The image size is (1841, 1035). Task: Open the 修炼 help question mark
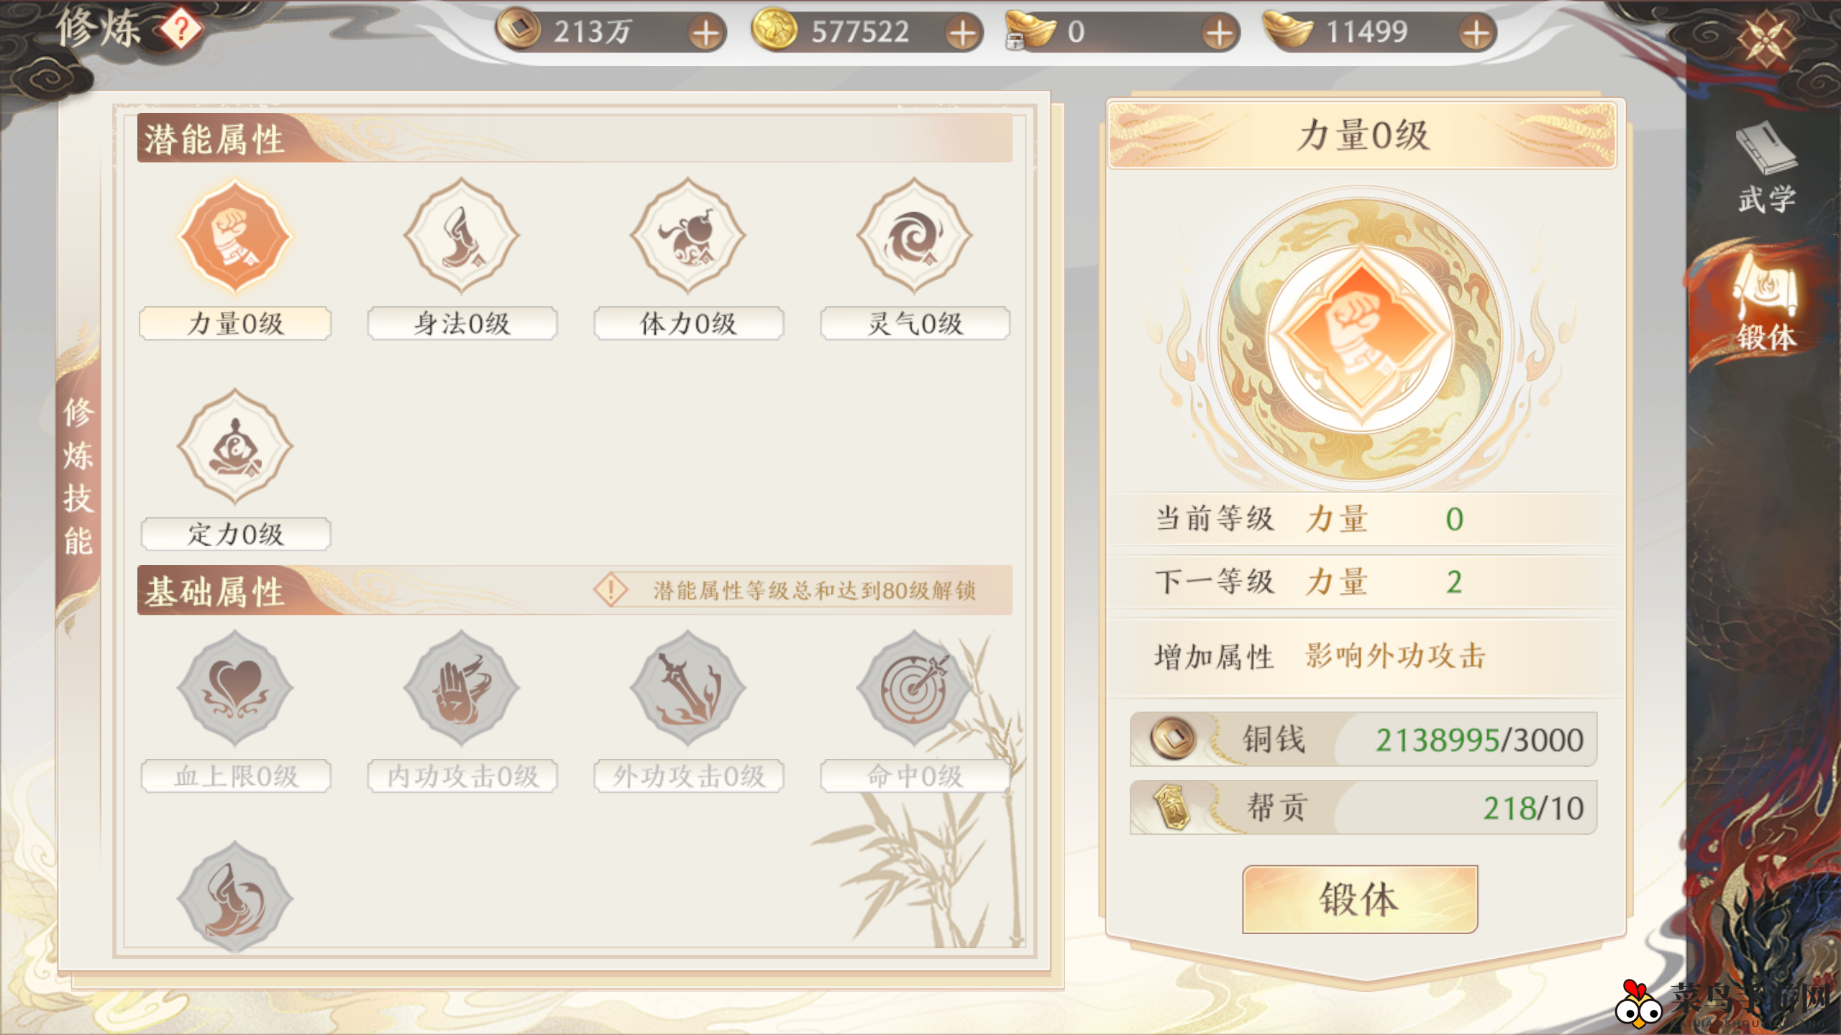tap(181, 29)
